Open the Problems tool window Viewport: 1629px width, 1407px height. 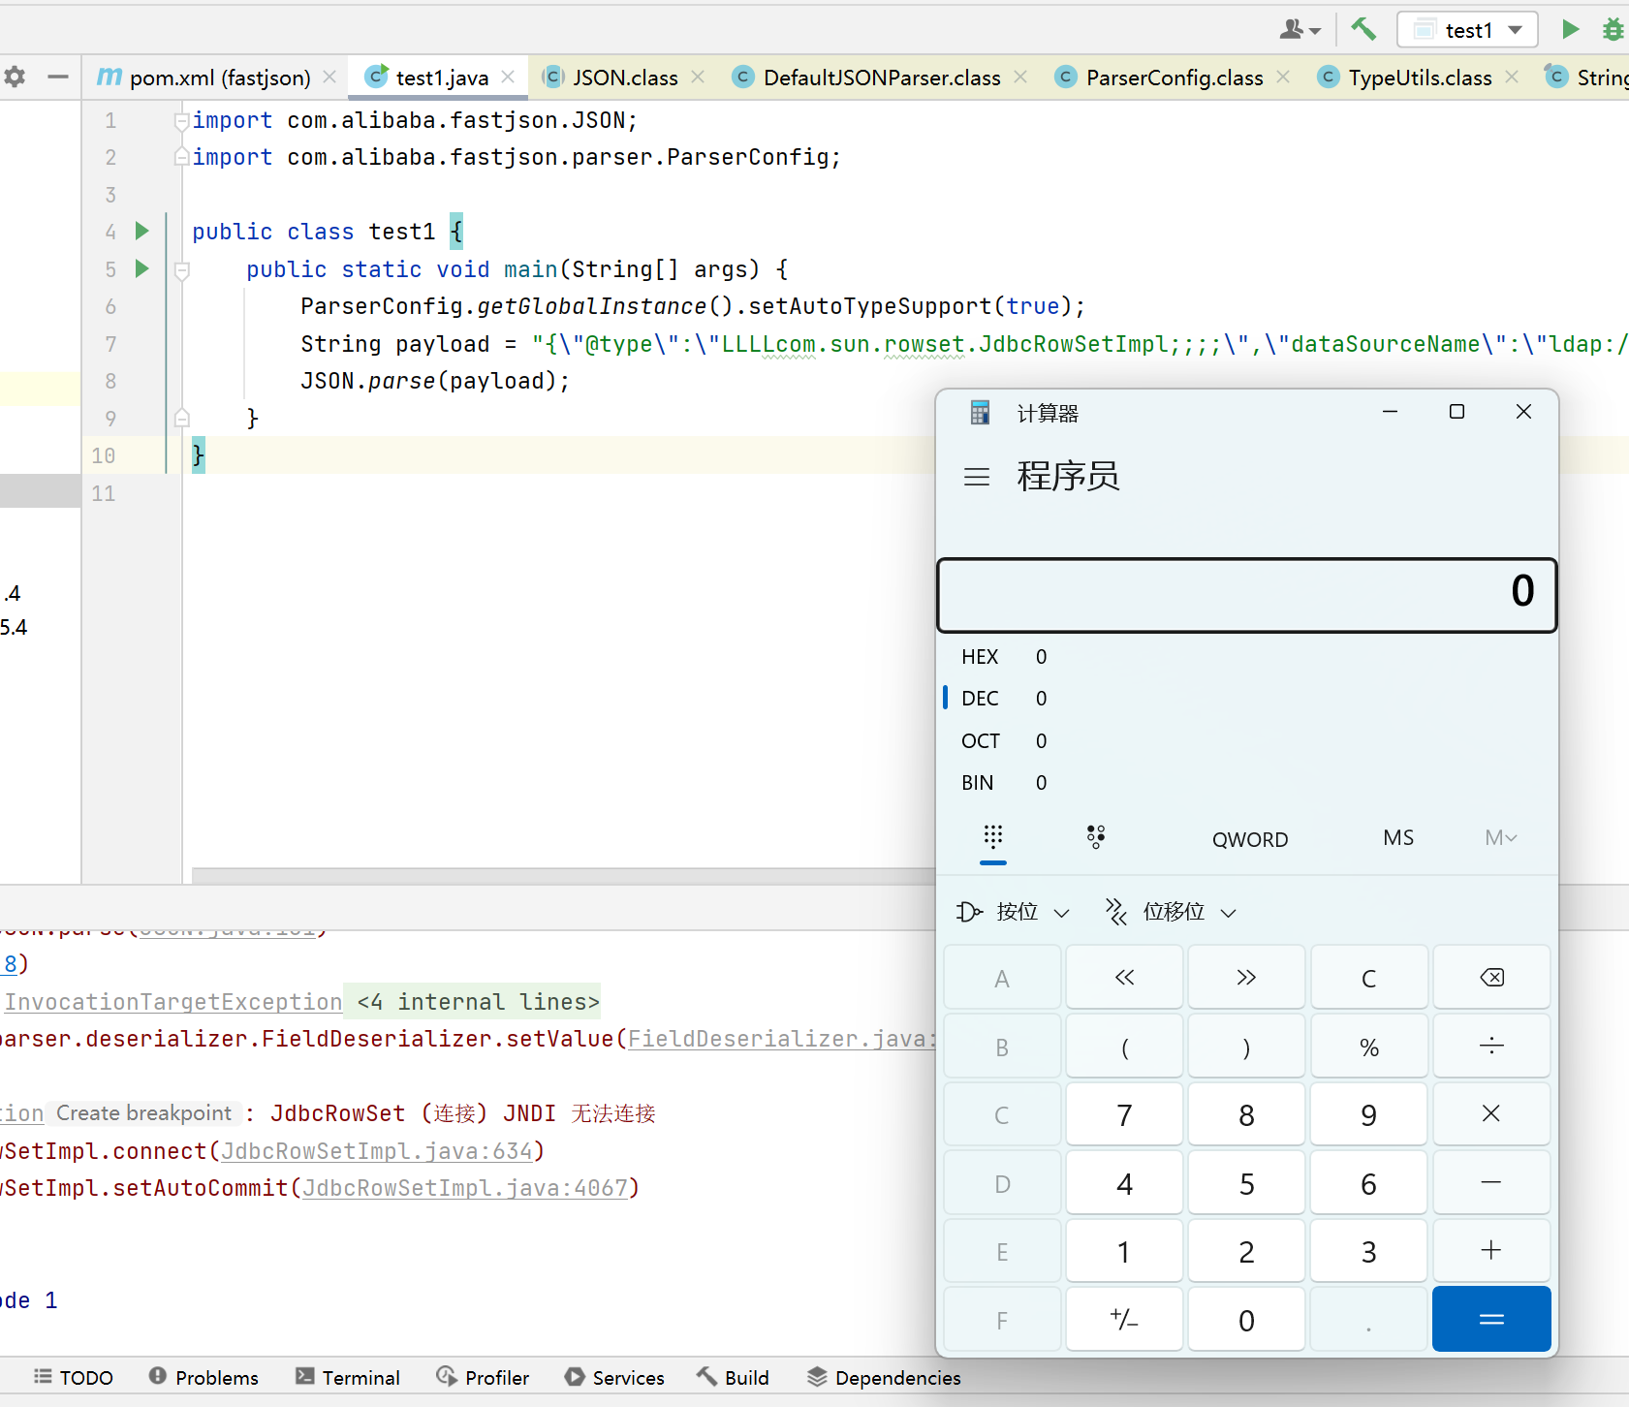(x=204, y=1377)
